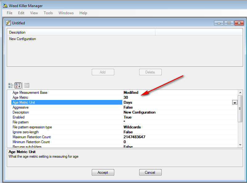Select the Enabled property row
The image size is (247, 183).
point(67,117)
